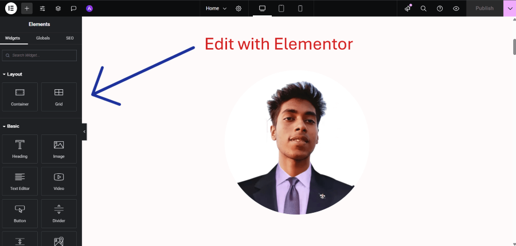Open the Elementor logo menu
Image resolution: width=516 pixels, height=246 pixels.
pos(11,8)
